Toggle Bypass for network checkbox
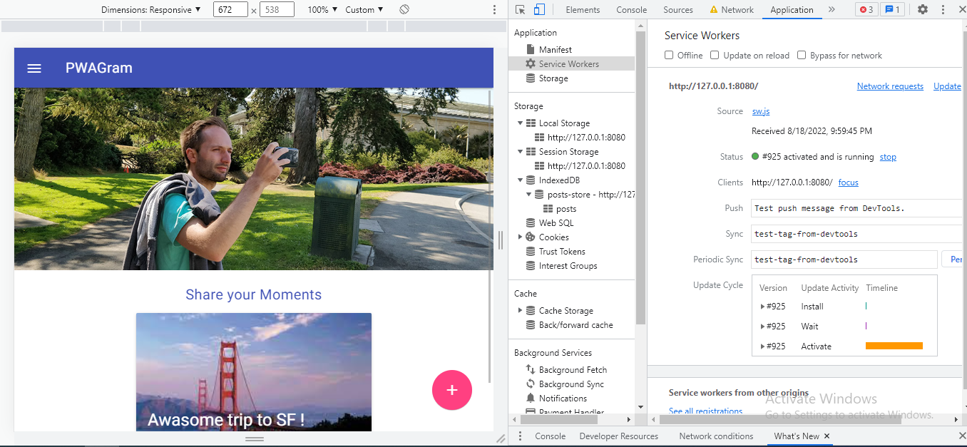967x447 pixels. (802, 56)
